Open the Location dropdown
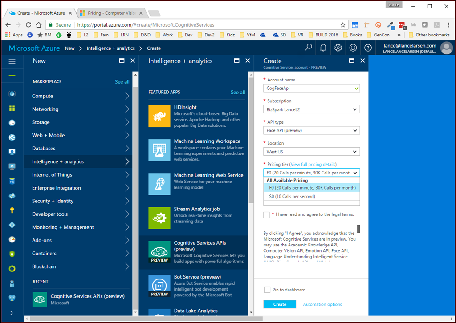The height and width of the screenshot is (323, 456). 311,152
